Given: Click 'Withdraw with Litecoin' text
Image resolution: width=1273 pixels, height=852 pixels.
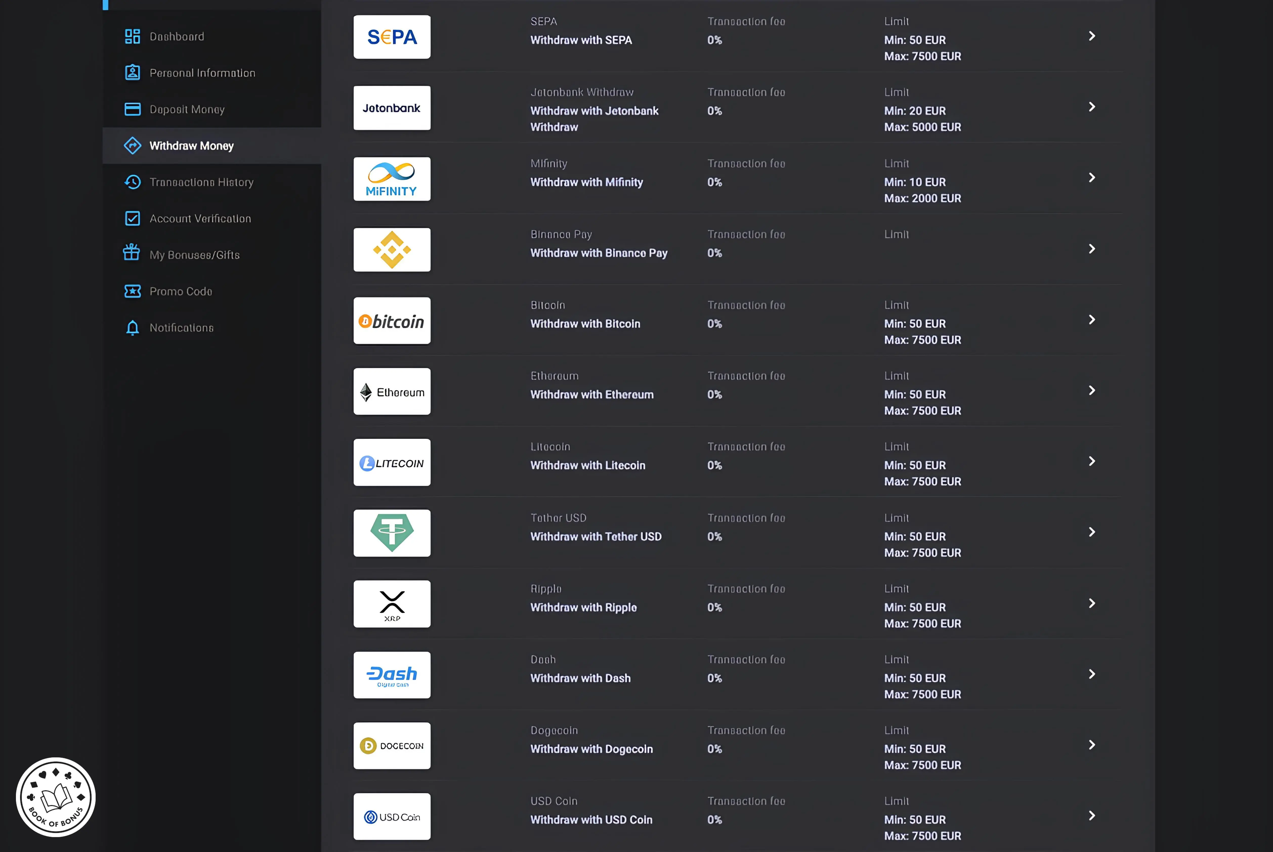Looking at the screenshot, I should pyautogui.click(x=588, y=465).
